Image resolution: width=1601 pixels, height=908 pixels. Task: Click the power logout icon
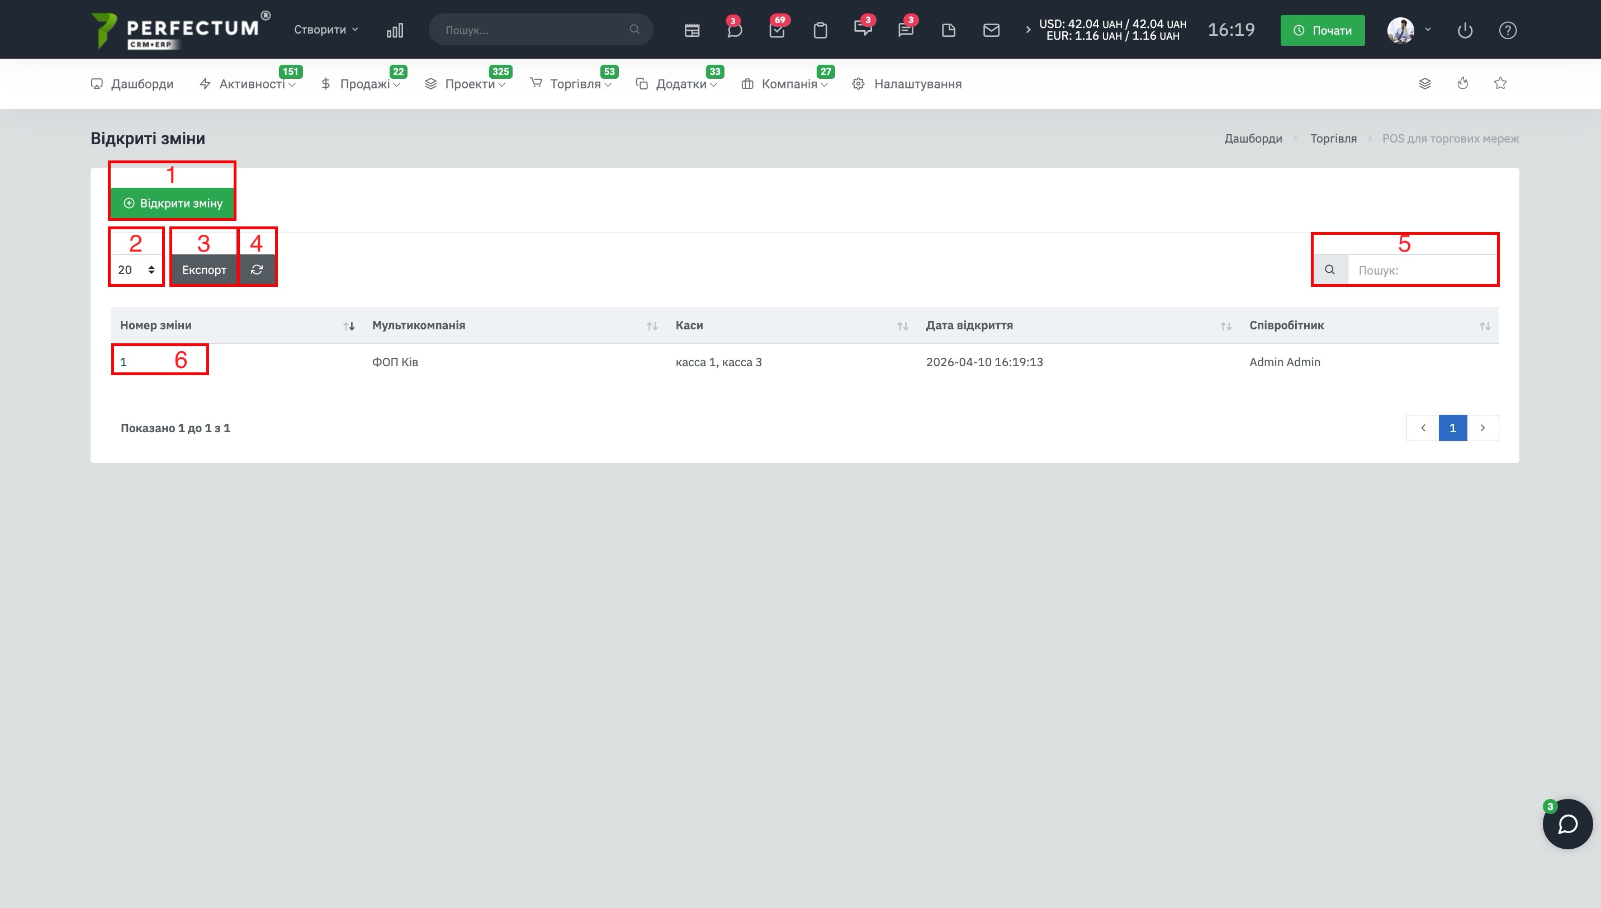[x=1465, y=30]
